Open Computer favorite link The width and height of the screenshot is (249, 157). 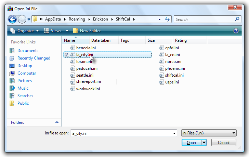pyautogui.click(x=27, y=73)
